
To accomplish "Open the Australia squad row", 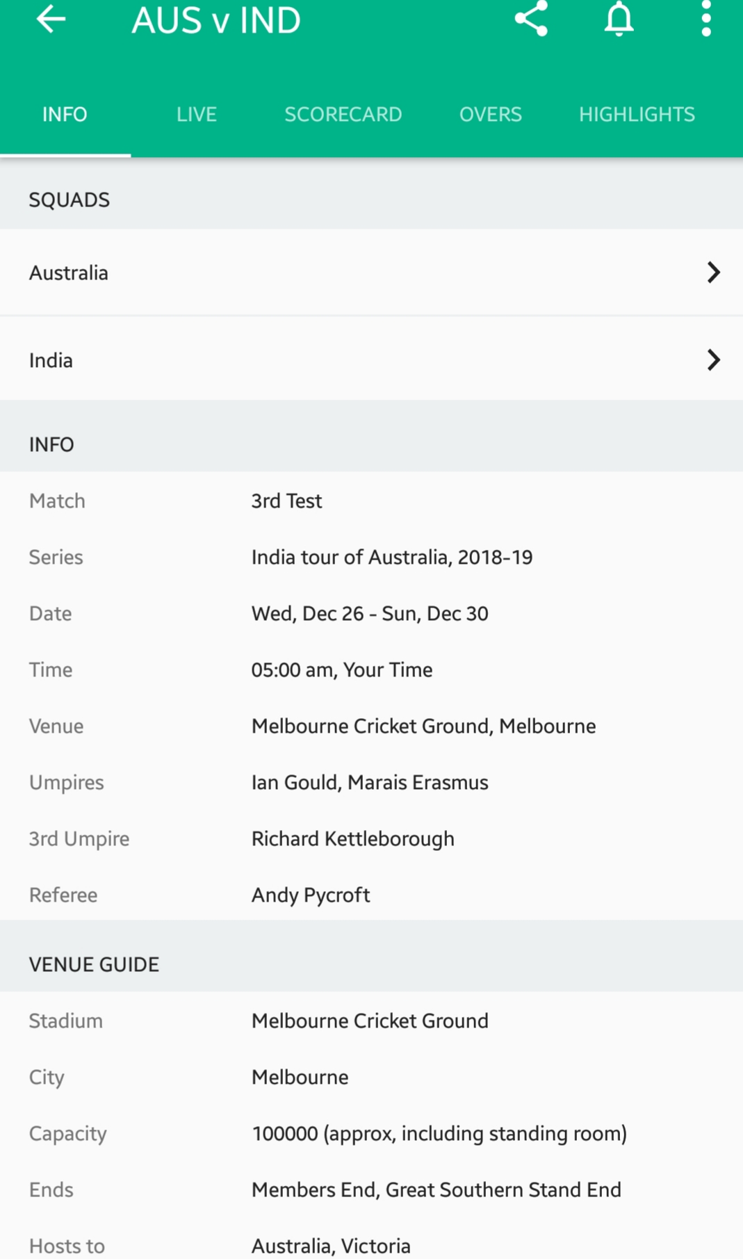I will click(x=371, y=273).
